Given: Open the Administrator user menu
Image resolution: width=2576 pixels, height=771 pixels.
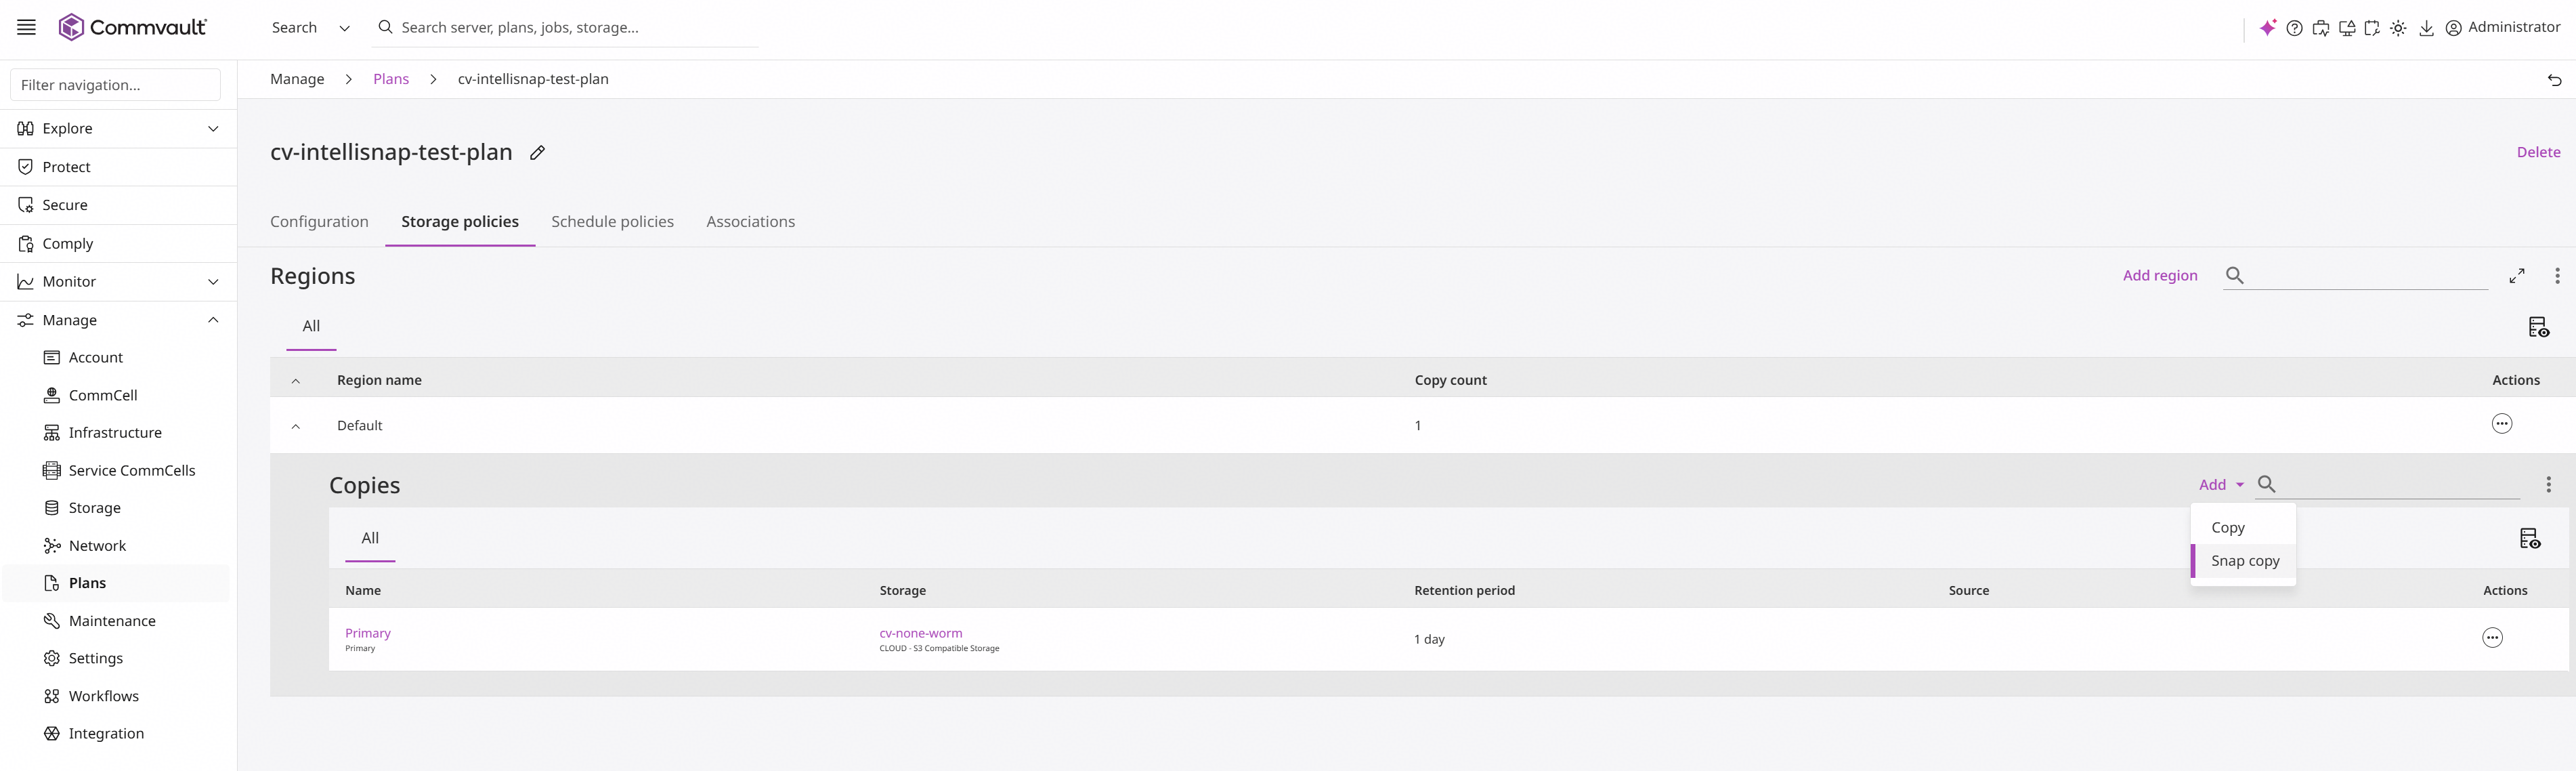Looking at the screenshot, I should (x=2502, y=28).
